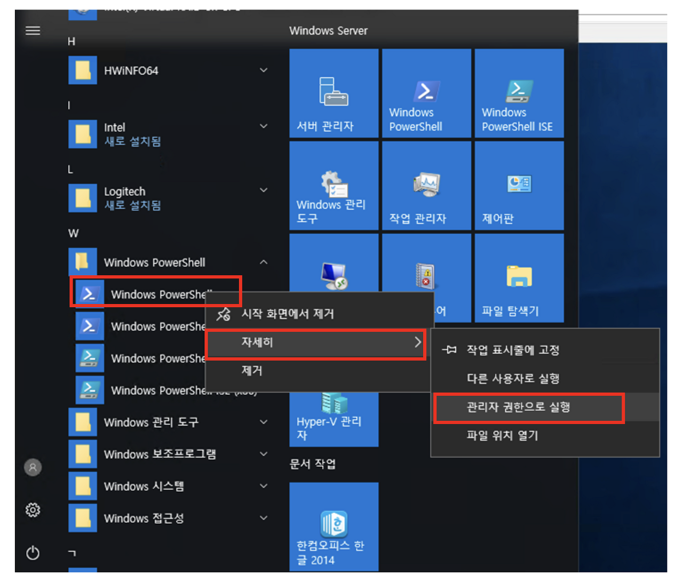Click the 새로 설치됨 label under Intel

coord(132,141)
